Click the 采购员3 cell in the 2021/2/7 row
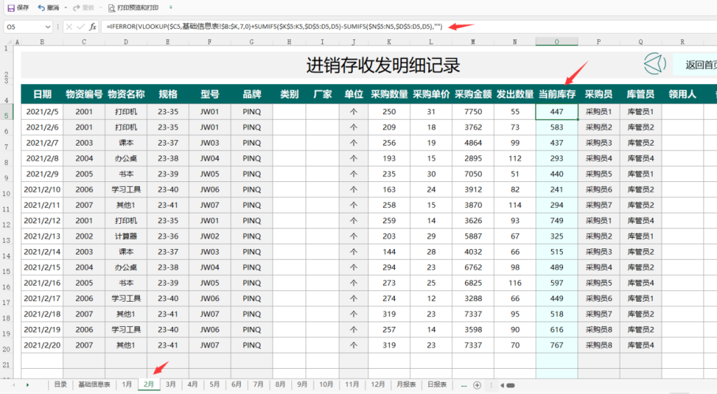717x394 pixels. pyautogui.click(x=599, y=143)
